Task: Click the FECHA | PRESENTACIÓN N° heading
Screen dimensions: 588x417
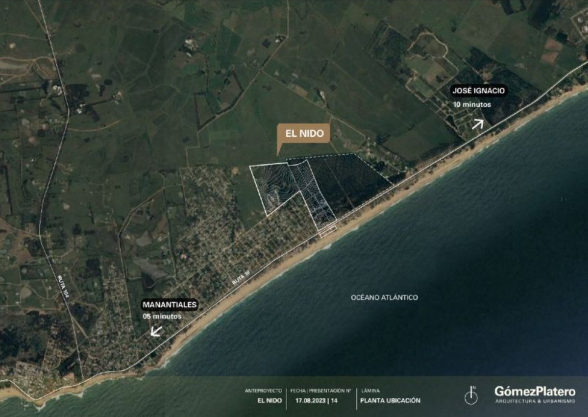Action: [x=320, y=391]
